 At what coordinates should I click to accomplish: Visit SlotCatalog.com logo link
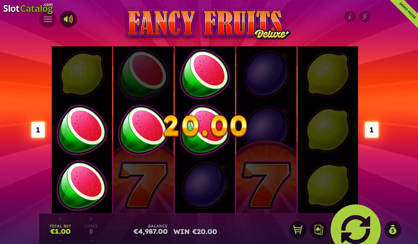(x=28, y=8)
